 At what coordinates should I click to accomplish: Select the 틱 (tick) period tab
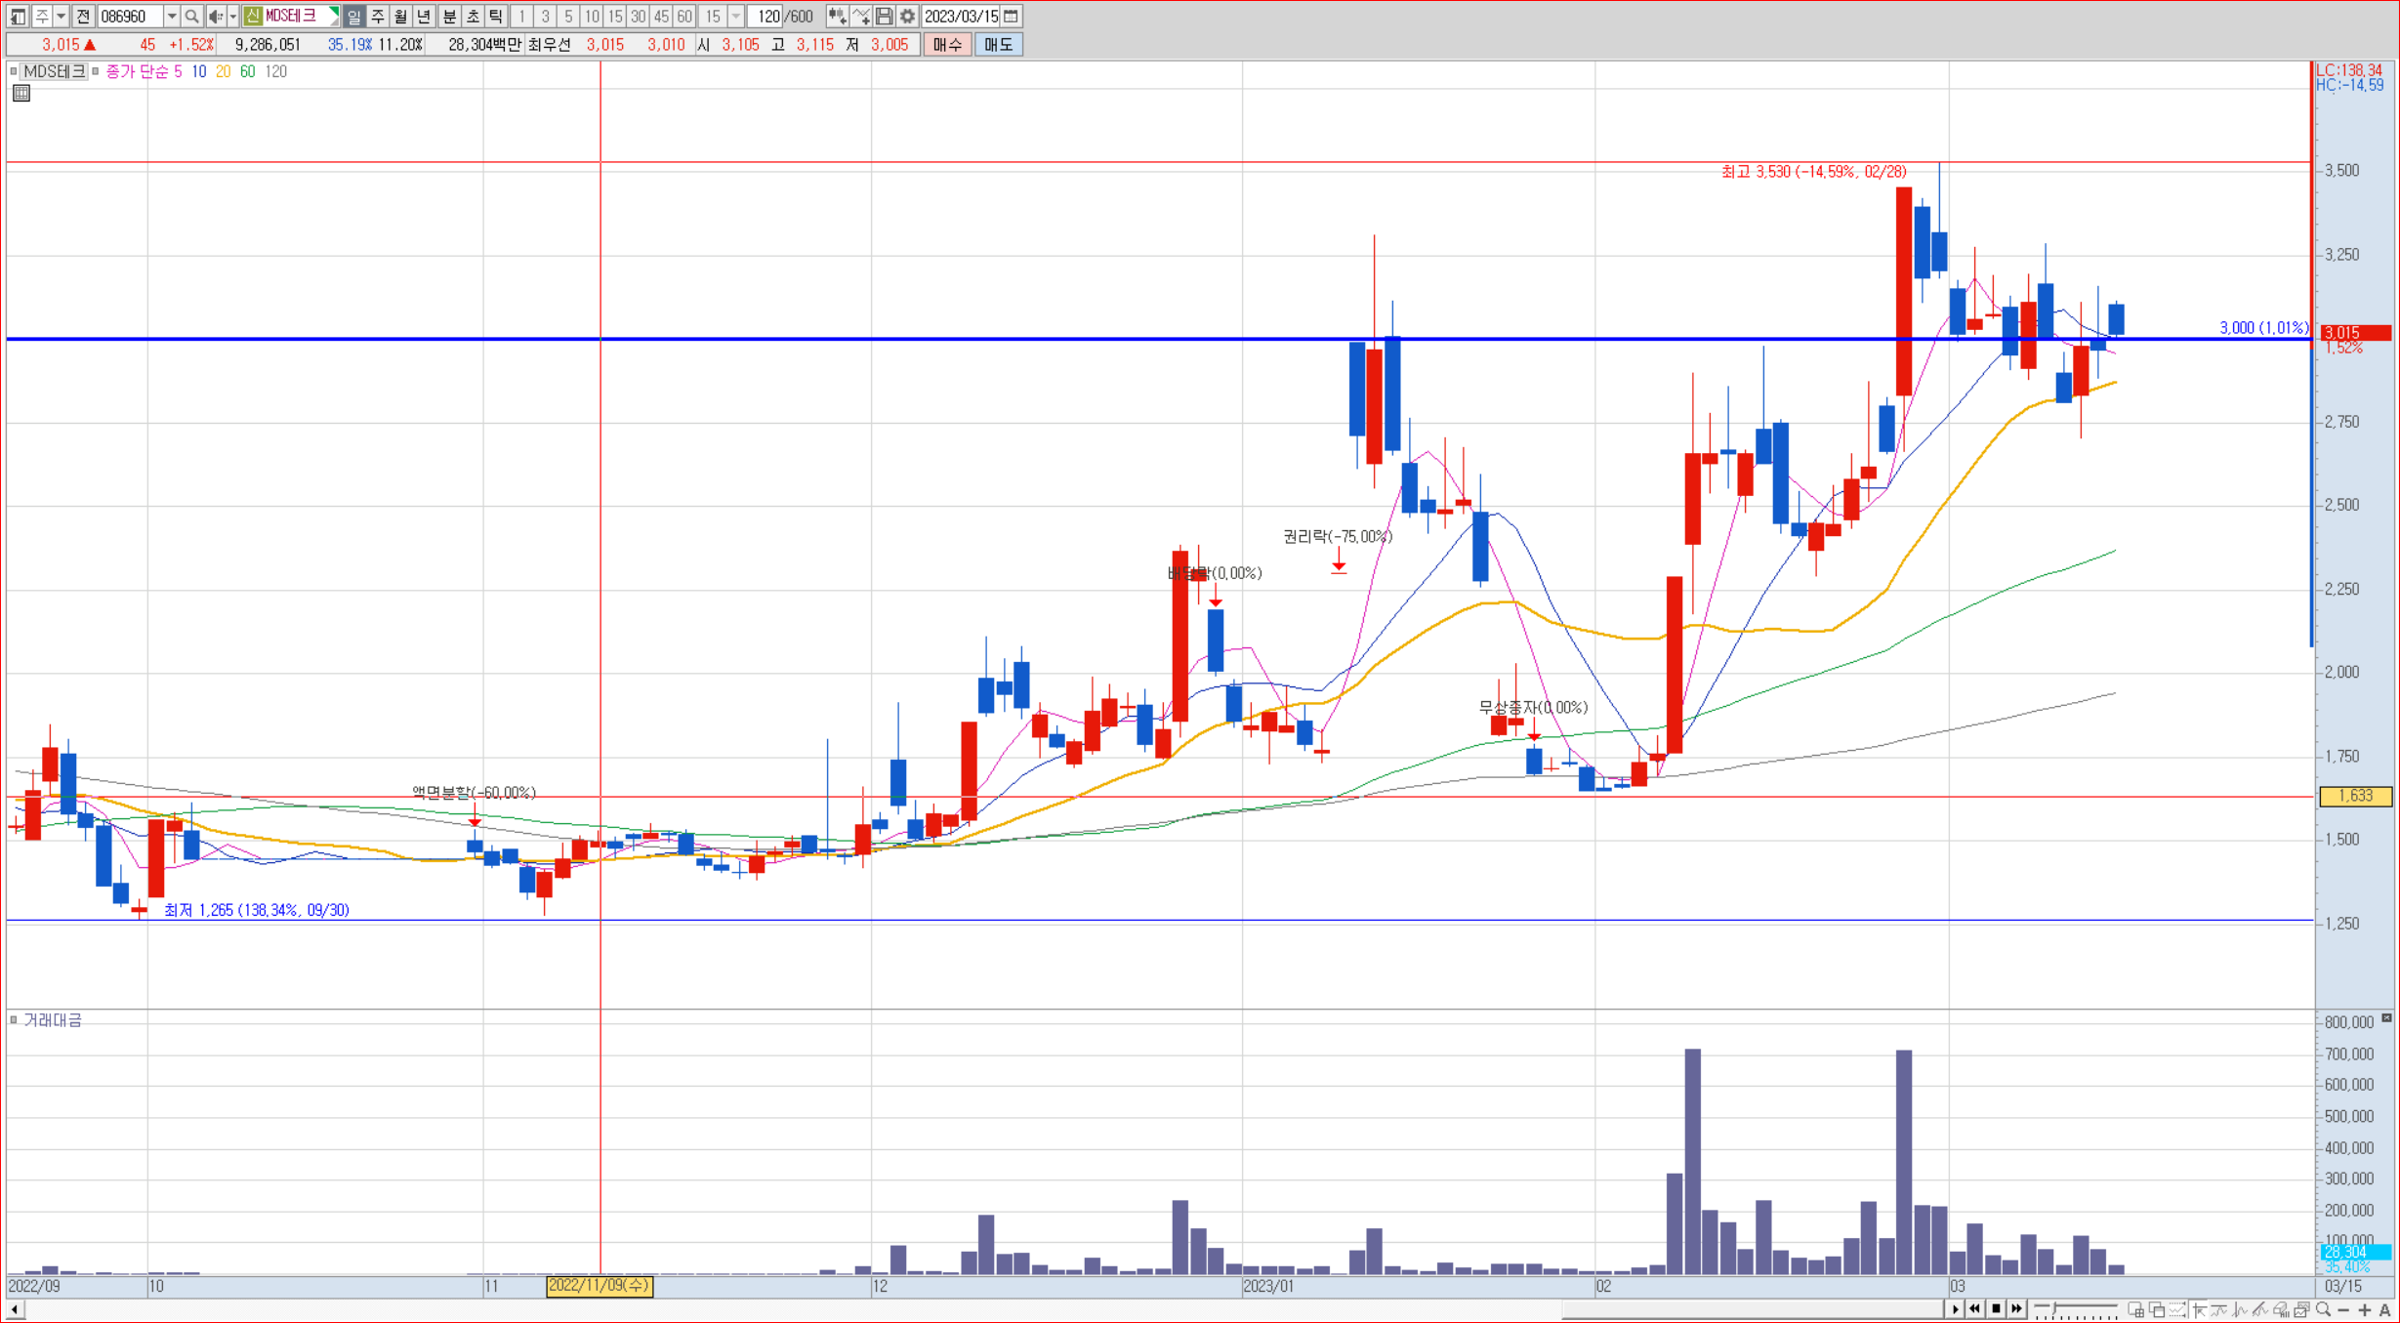pyautogui.click(x=496, y=17)
